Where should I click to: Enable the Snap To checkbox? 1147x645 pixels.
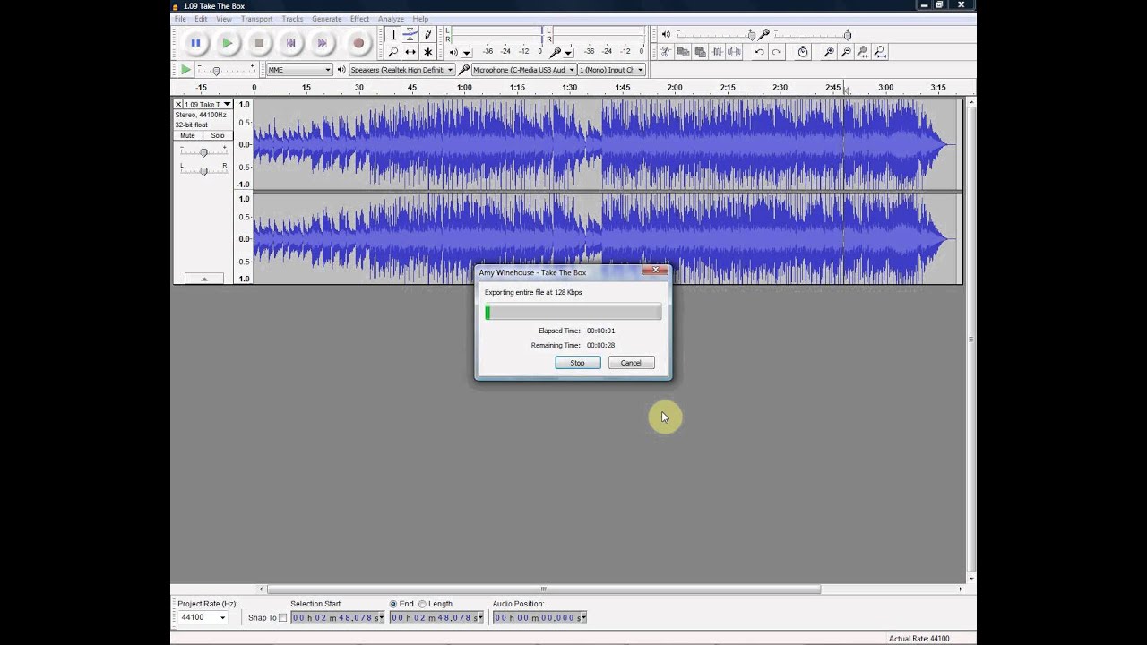click(283, 618)
